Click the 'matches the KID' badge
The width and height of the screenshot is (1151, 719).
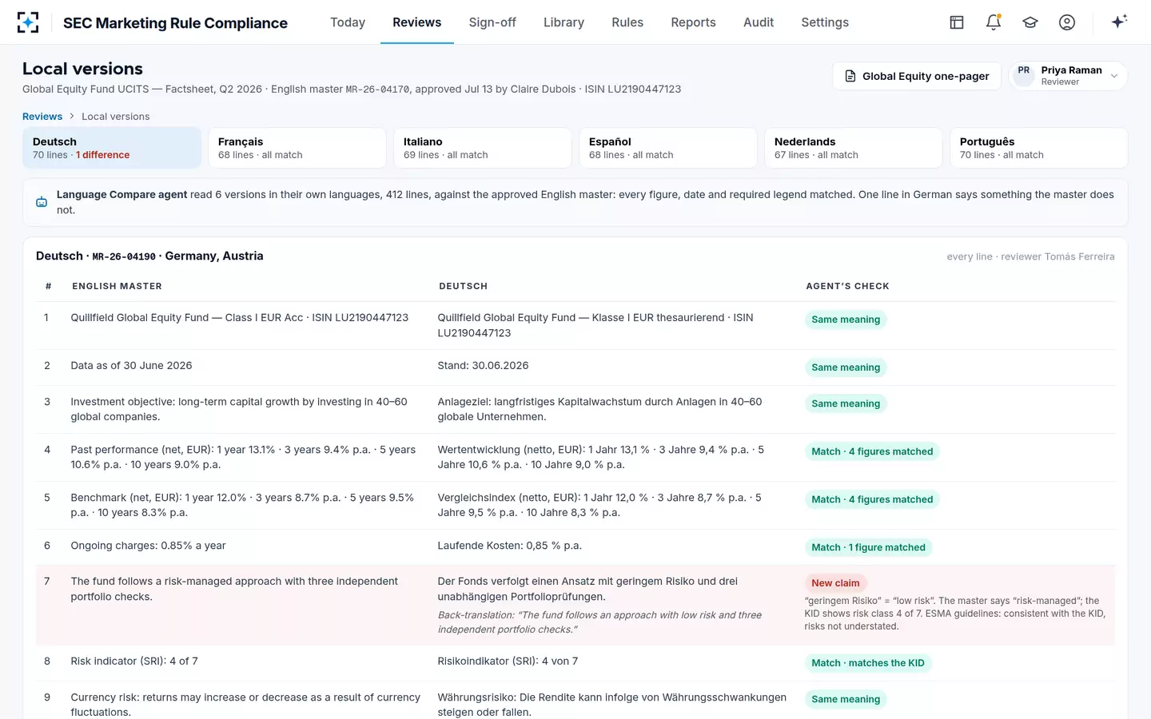click(868, 663)
